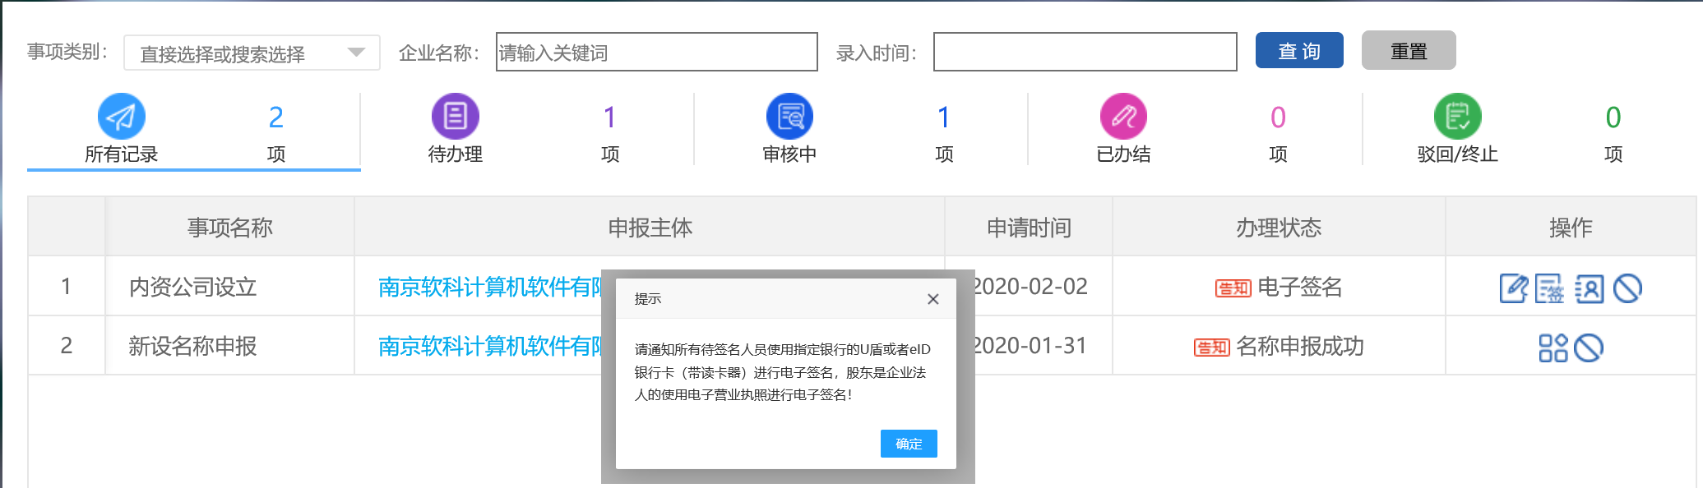The height and width of the screenshot is (488, 1703).
Task: Click the edit icon in 内资公司设立 row
Action: pyautogui.click(x=1514, y=288)
